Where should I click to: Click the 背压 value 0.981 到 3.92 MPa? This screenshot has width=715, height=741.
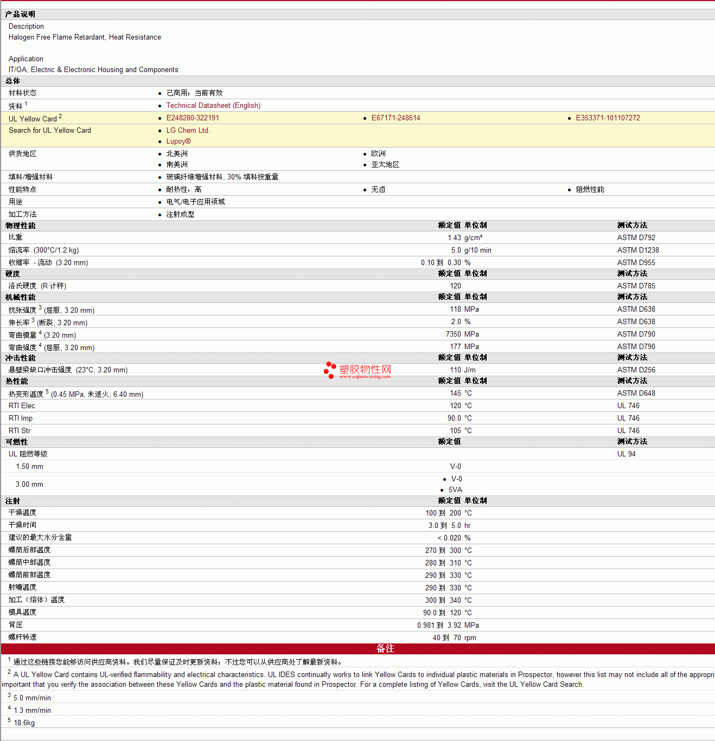click(448, 626)
